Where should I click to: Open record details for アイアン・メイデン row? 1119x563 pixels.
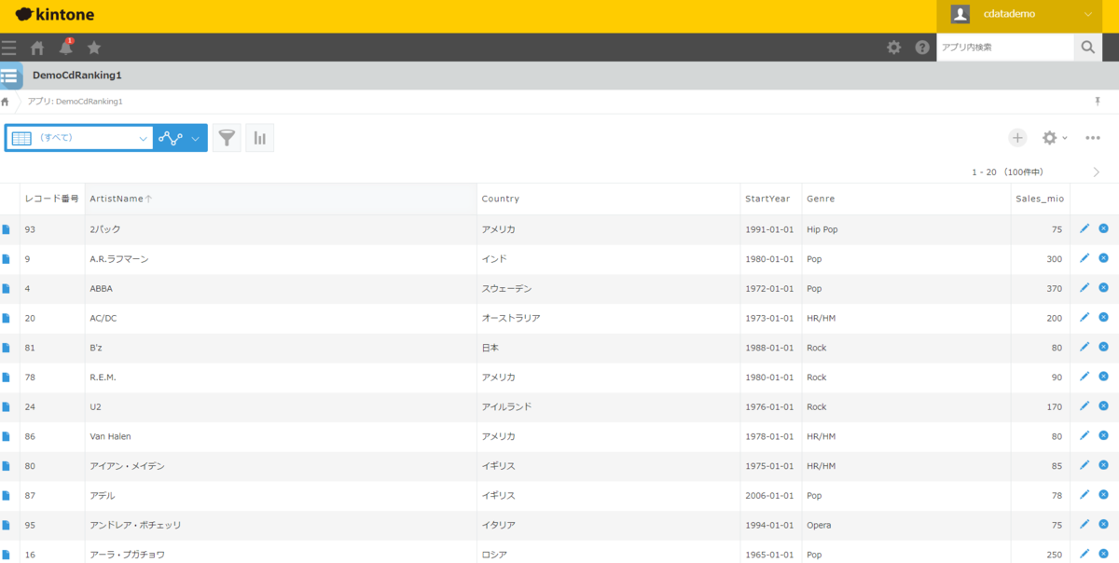coord(6,466)
